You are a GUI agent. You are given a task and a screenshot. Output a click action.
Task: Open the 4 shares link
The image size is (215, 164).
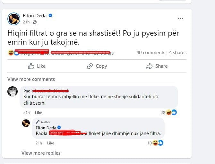click(x=177, y=53)
